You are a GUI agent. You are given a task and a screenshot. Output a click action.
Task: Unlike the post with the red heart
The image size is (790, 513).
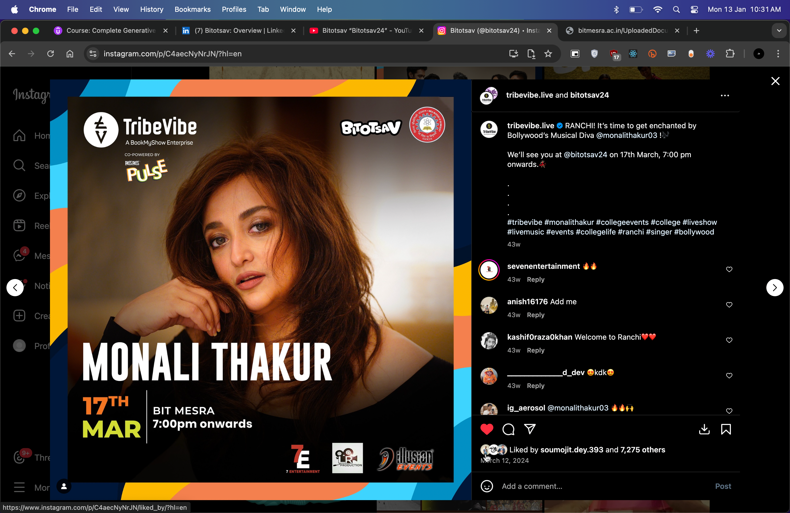coord(487,429)
